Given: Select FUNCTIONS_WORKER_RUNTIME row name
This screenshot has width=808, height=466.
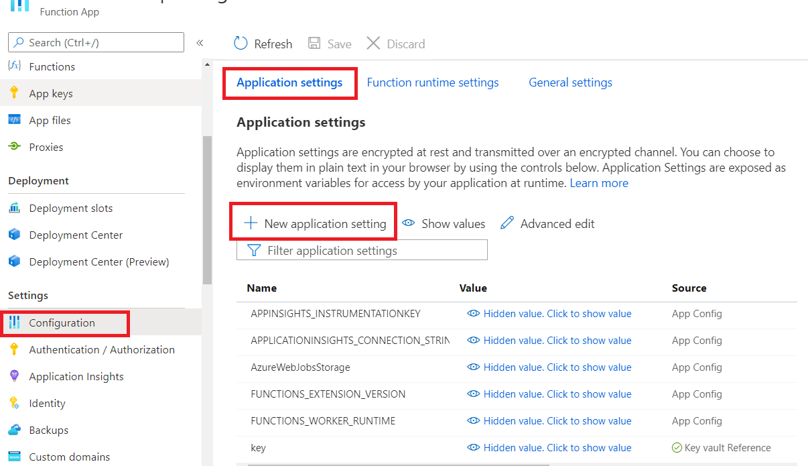Looking at the screenshot, I should tap(323, 421).
